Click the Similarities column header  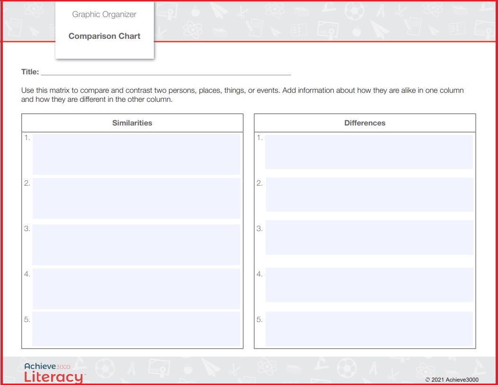132,123
